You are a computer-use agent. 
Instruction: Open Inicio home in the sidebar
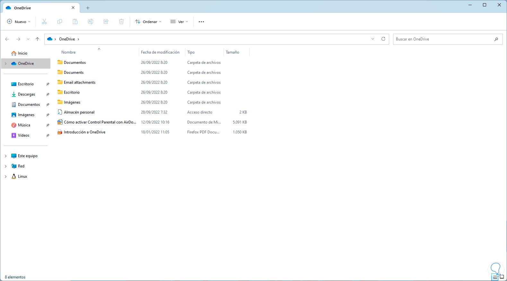tap(22, 53)
